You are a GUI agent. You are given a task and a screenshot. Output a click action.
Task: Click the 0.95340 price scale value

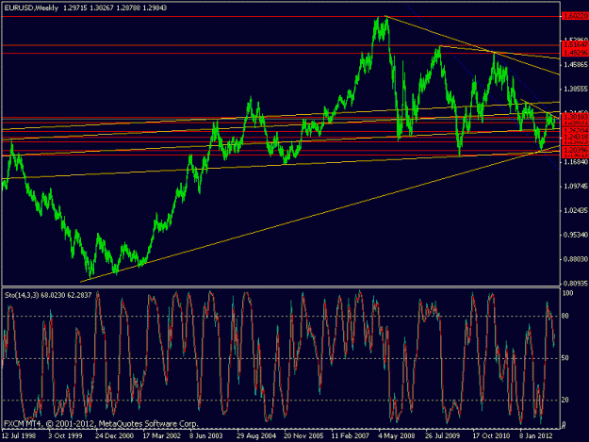click(x=576, y=235)
